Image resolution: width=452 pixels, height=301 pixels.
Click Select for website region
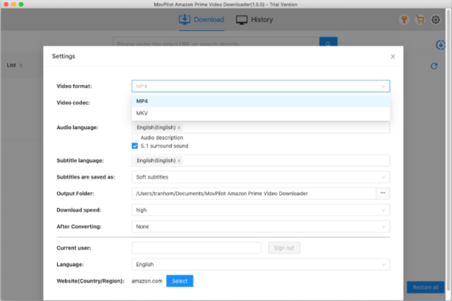[x=180, y=281]
